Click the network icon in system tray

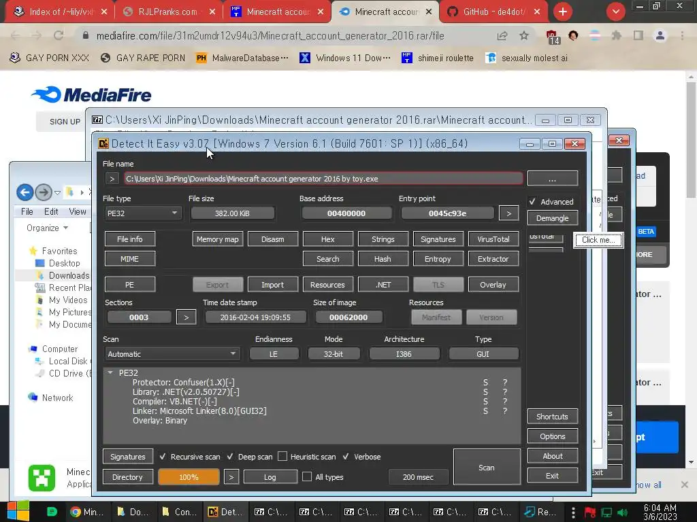coord(606,512)
